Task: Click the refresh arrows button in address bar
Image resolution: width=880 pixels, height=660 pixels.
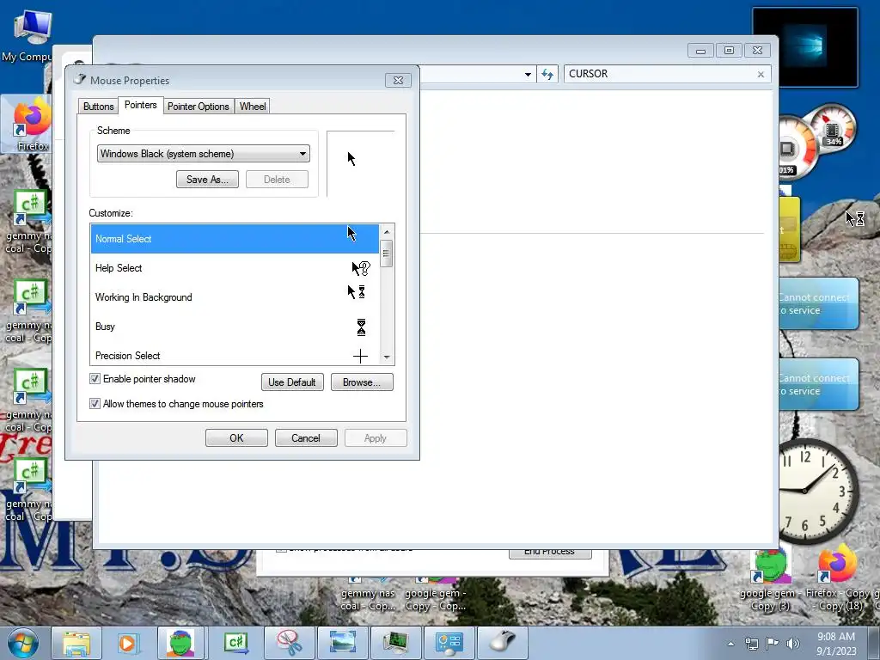Action: click(x=547, y=74)
